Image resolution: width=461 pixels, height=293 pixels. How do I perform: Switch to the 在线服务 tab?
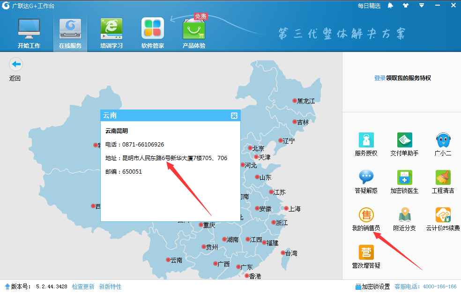coord(70,33)
